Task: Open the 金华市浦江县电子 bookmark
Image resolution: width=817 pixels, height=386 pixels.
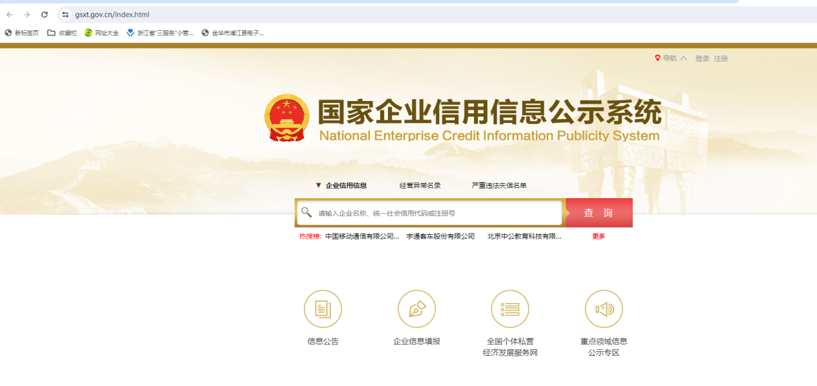Action: [233, 33]
